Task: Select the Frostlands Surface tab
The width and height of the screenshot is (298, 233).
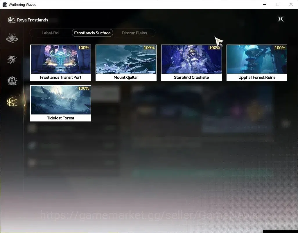Action: tap(92, 33)
